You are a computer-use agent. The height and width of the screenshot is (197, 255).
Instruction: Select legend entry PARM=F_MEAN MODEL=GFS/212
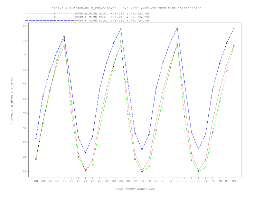pos(113,21)
